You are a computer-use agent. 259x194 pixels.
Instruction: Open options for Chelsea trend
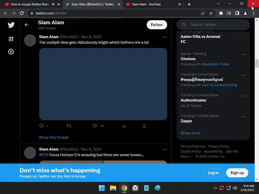(x=243, y=55)
